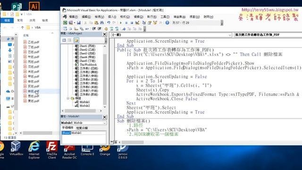The width and height of the screenshot is (302, 170).
Task: Open the 編輯(E) menu
Action: pos(86,17)
